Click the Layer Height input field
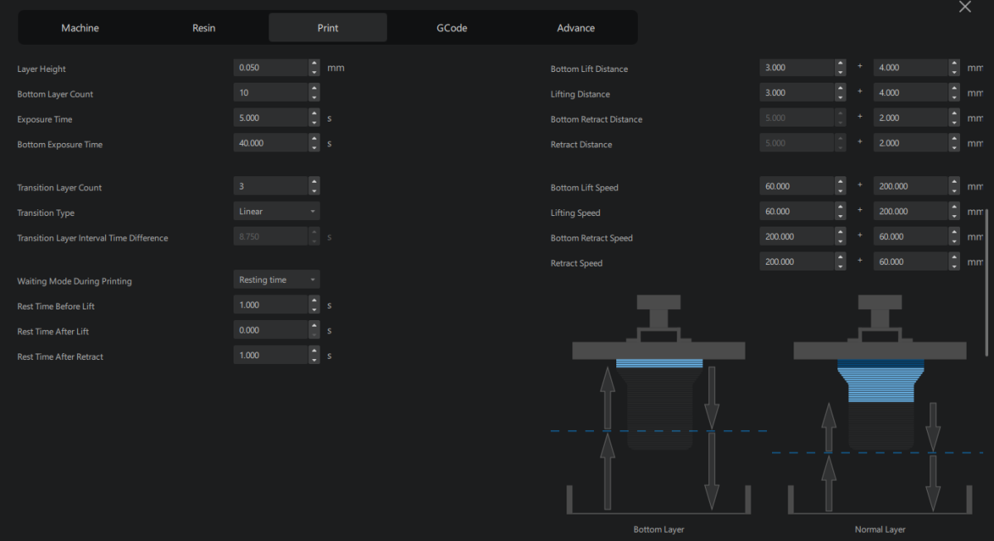Screen dimensions: 994x541 click(x=271, y=68)
